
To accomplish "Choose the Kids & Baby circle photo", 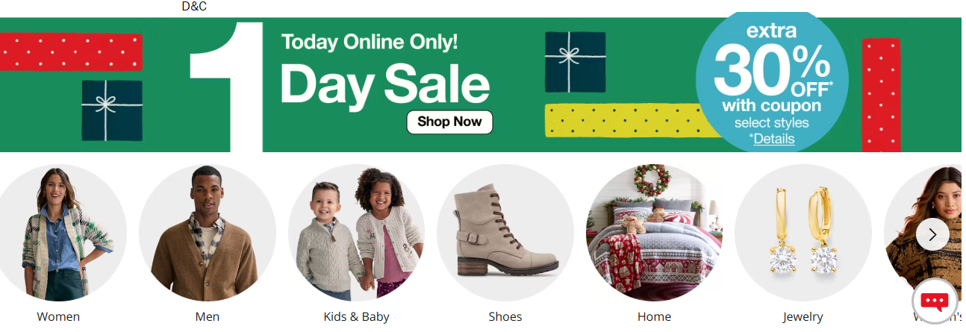I will (357, 233).
